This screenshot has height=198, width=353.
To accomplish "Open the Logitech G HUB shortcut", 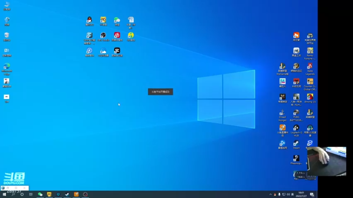I will [x=296, y=131].
